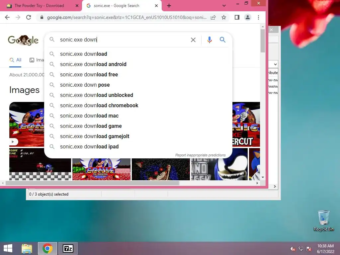Open thumbnail with ERCUT text
This screenshot has width=340, height=255.
[x=246, y=124]
